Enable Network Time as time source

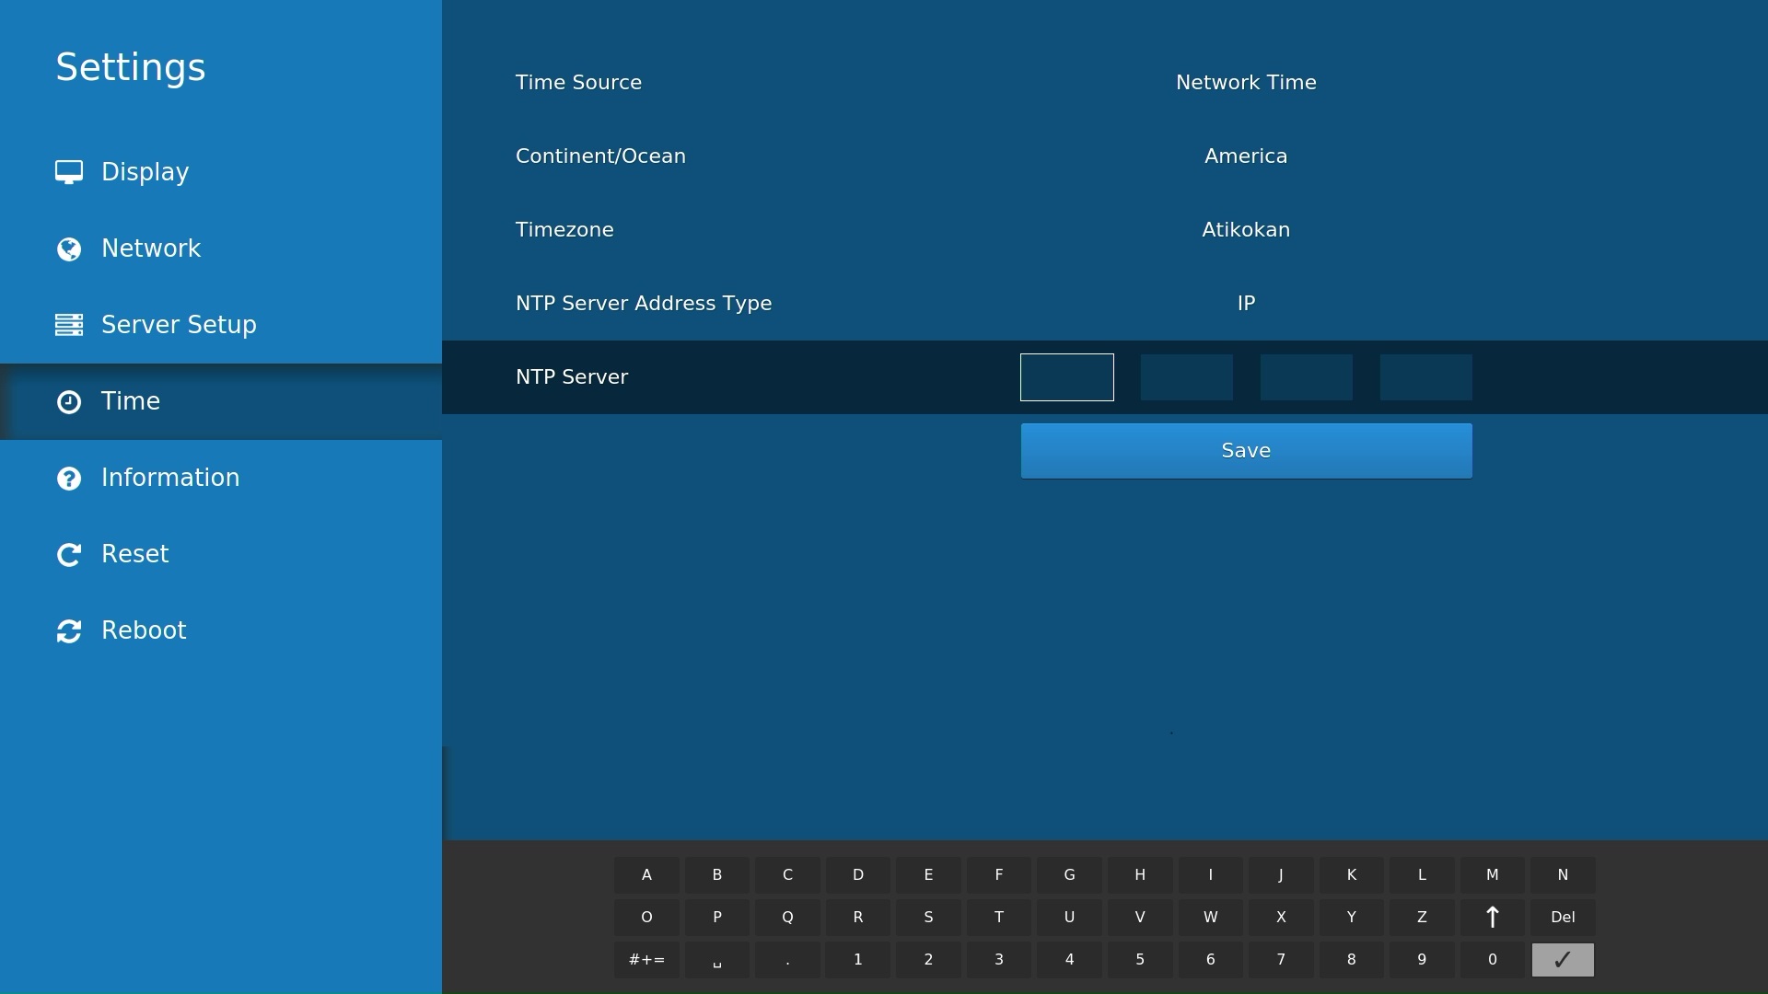pos(1246,83)
